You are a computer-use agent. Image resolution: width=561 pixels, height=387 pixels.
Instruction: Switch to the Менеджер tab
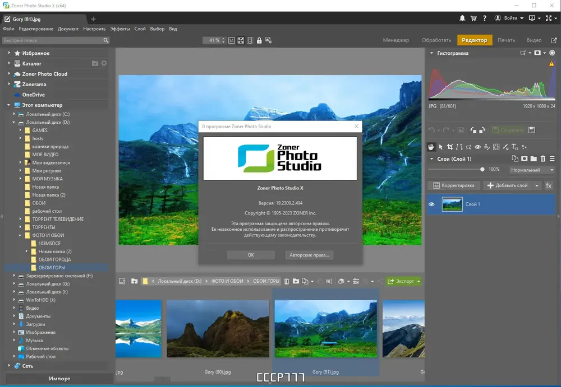click(x=396, y=40)
